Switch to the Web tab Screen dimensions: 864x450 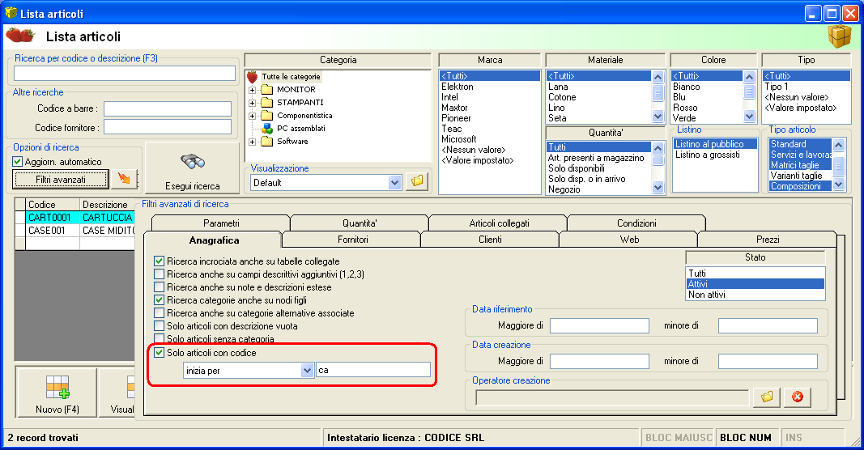(x=629, y=240)
